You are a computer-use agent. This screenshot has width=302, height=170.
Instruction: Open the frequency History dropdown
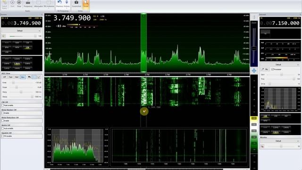coord(67,4)
